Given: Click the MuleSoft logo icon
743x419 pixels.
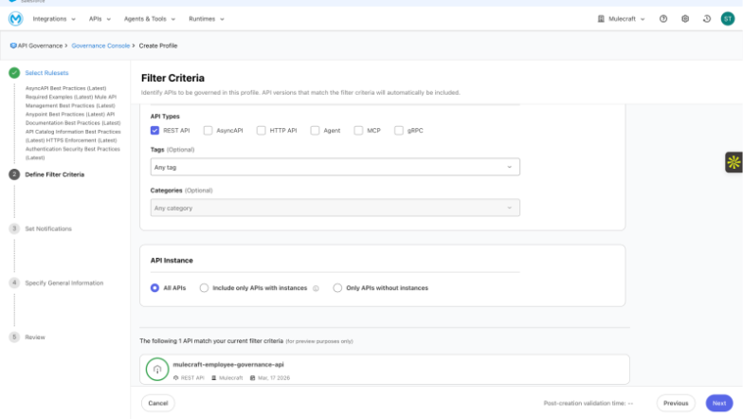Looking at the screenshot, I should 15,18.
